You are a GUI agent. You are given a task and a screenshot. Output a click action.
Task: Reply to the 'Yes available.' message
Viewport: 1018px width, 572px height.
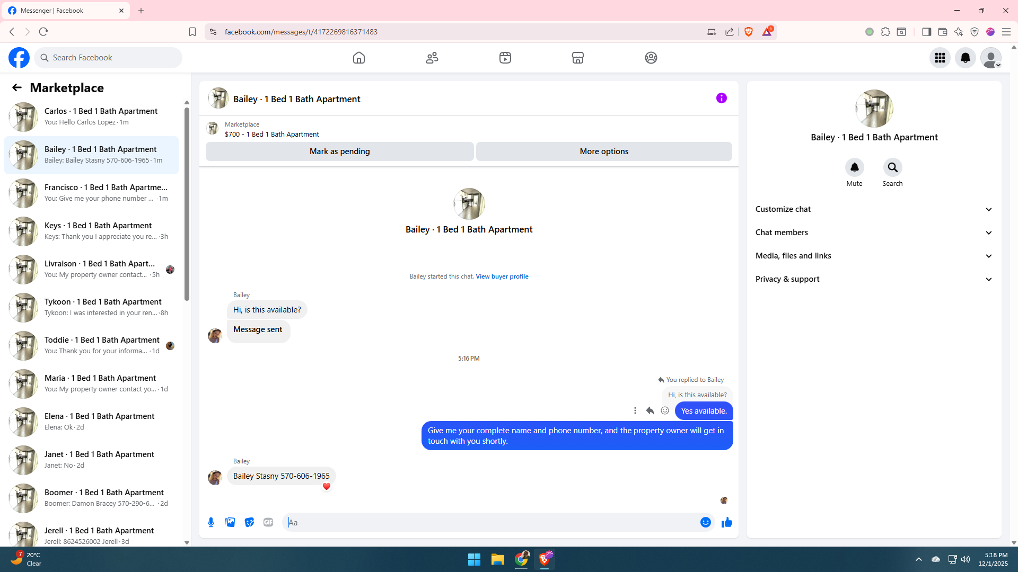(x=650, y=410)
